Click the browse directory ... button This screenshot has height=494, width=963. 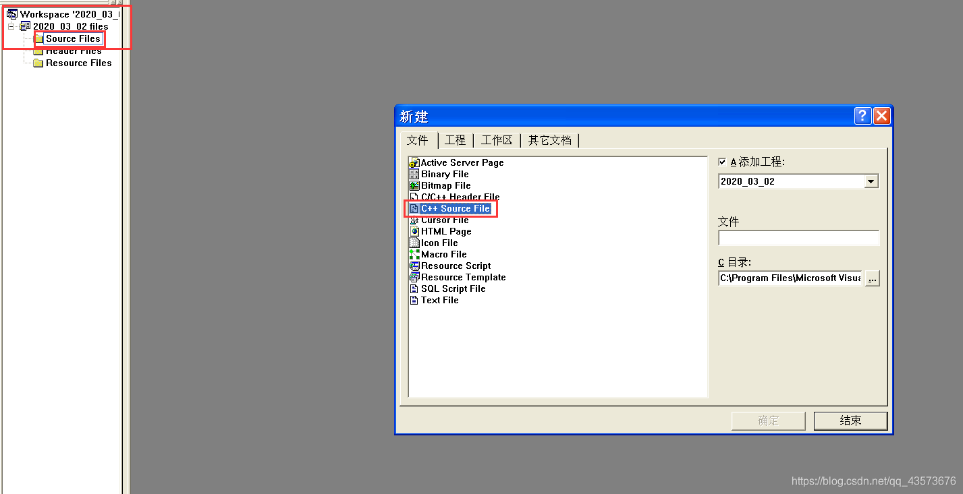(872, 278)
